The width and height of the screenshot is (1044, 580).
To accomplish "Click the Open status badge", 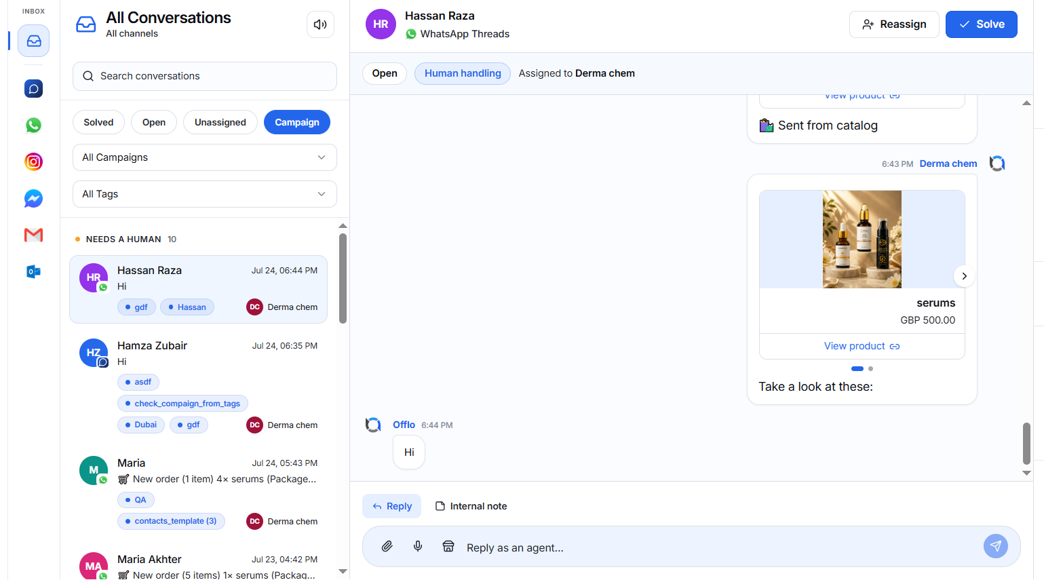I will pyautogui.click(x=385, y=73).
